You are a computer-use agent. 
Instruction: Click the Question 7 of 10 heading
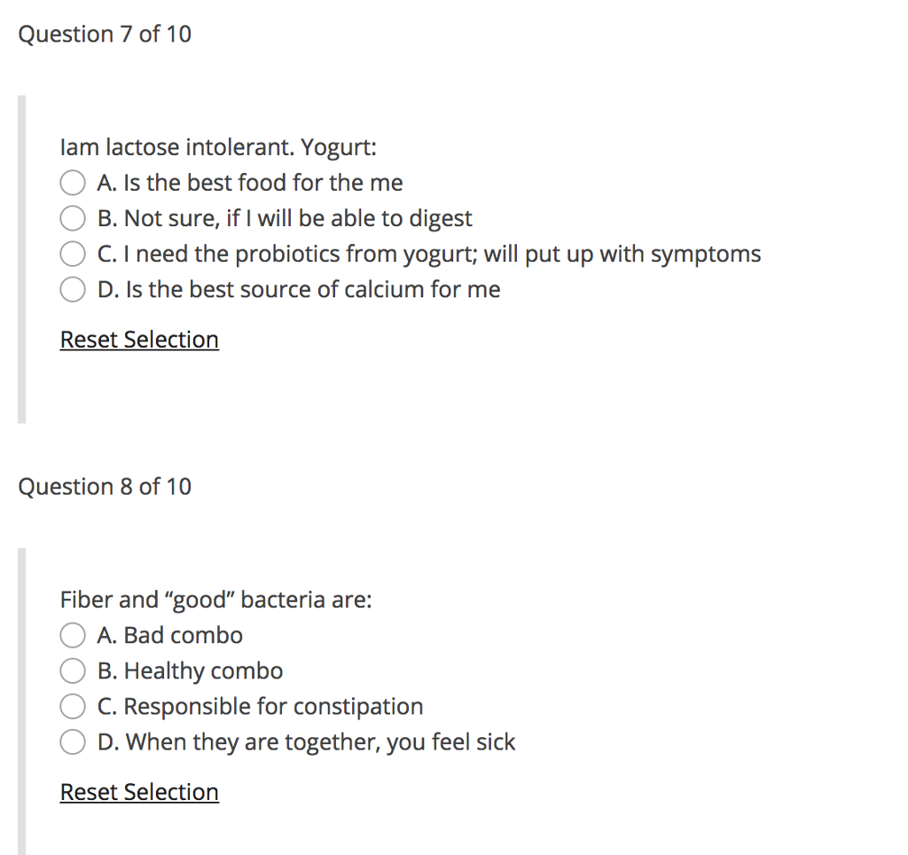[104, 34]
